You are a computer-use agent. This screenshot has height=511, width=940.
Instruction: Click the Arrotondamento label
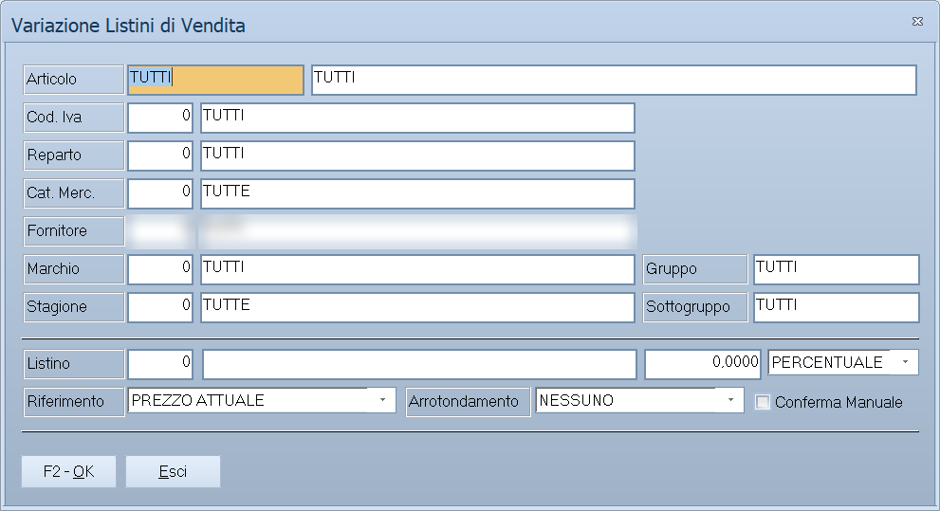pos(468,401)
